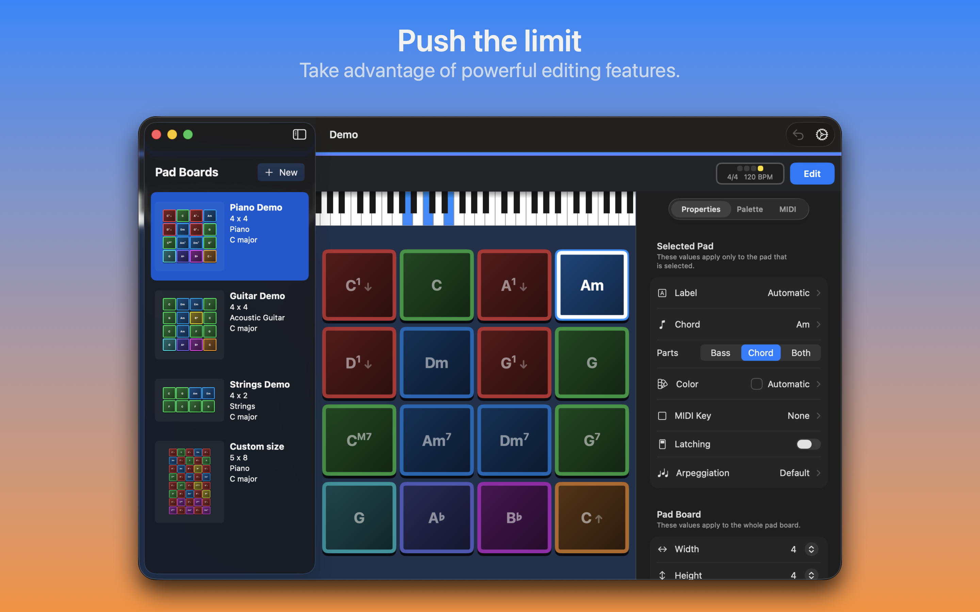Tap the teal G pad, bottom row

click(x=359, y=518)
